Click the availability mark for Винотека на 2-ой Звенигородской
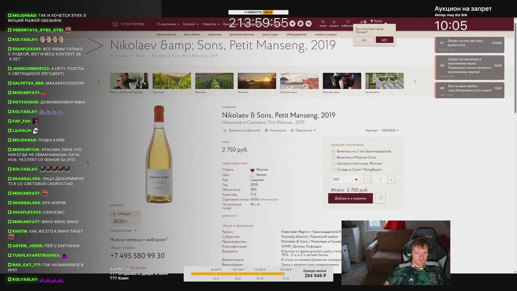The width and height of the screenshot is (517, 291). coord(333,152)
